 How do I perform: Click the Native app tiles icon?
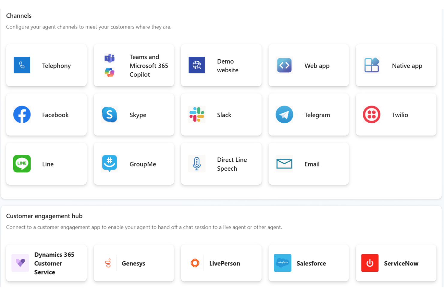[x=372, y=65]
